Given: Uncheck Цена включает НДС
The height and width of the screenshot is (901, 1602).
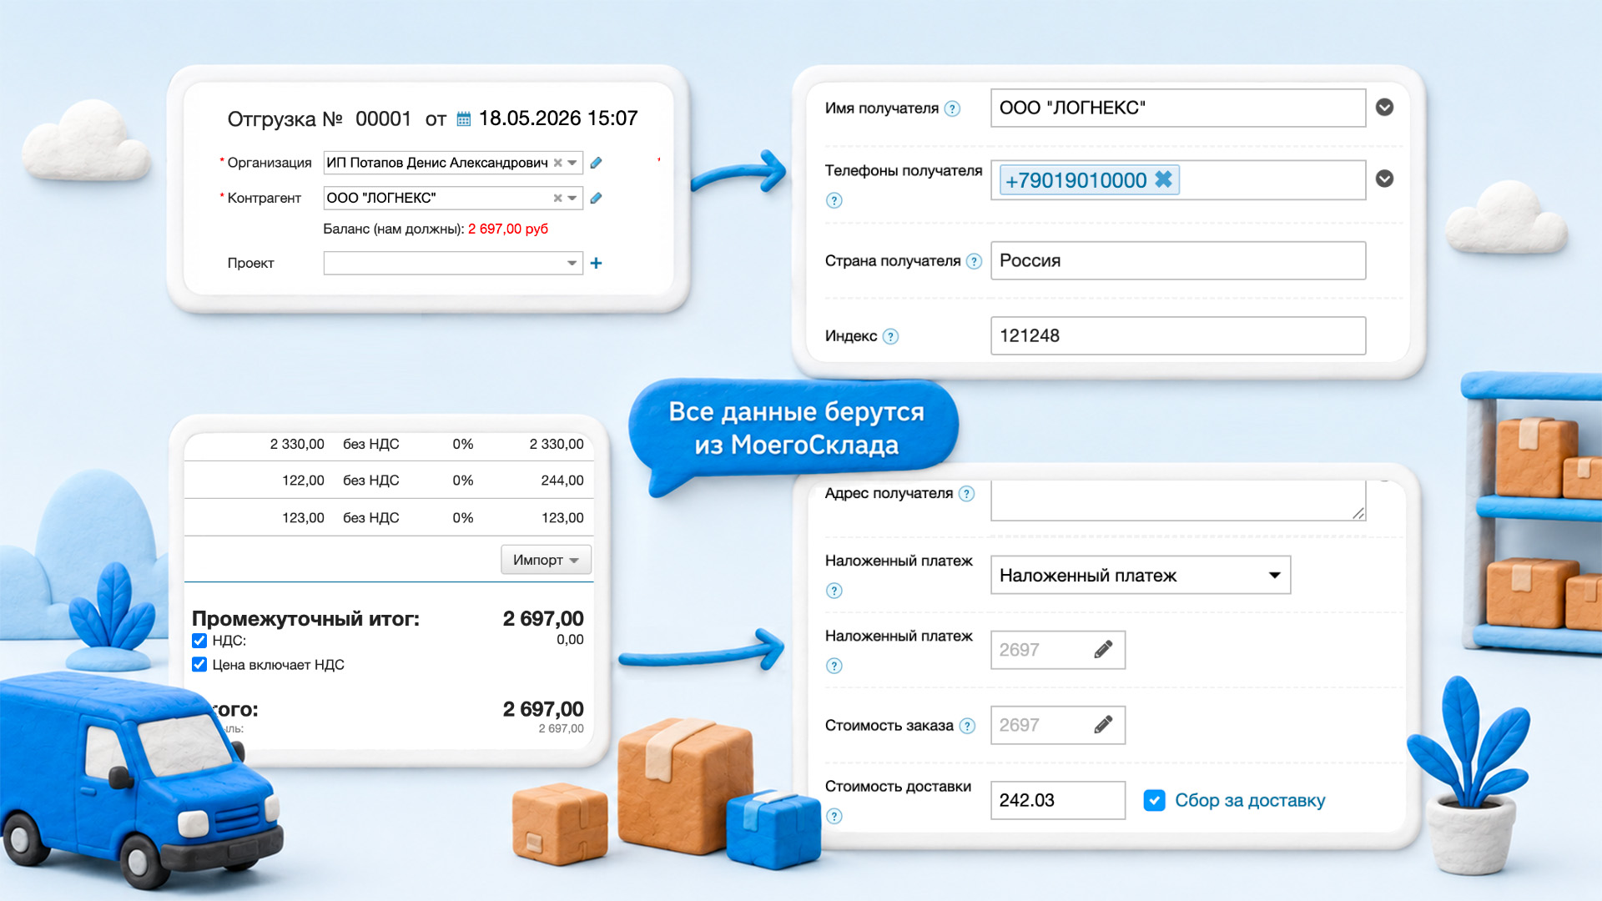Looking at the screenshot, I should [x=199, y=664].
